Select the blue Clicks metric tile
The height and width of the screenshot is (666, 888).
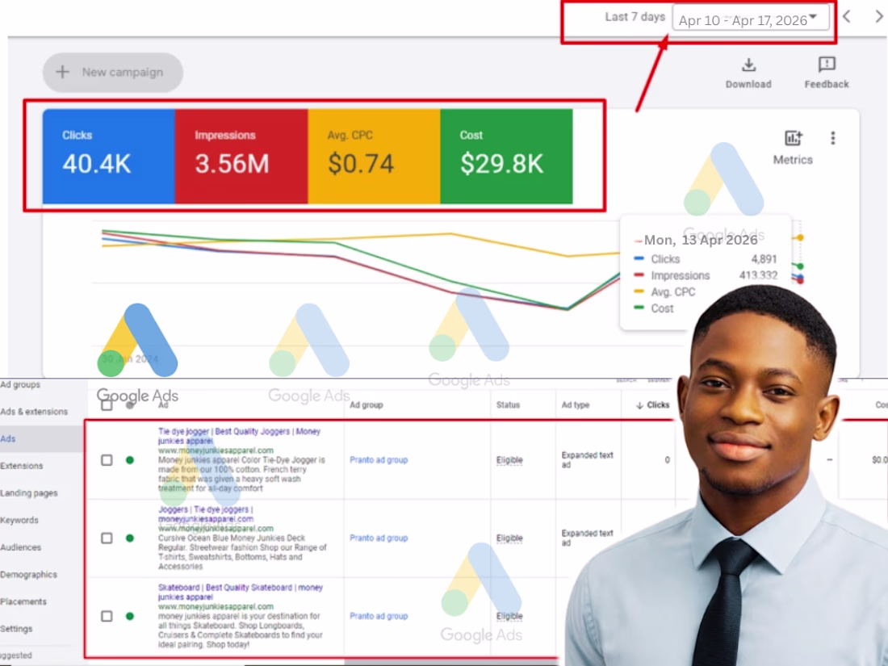(x=109, y=157)
